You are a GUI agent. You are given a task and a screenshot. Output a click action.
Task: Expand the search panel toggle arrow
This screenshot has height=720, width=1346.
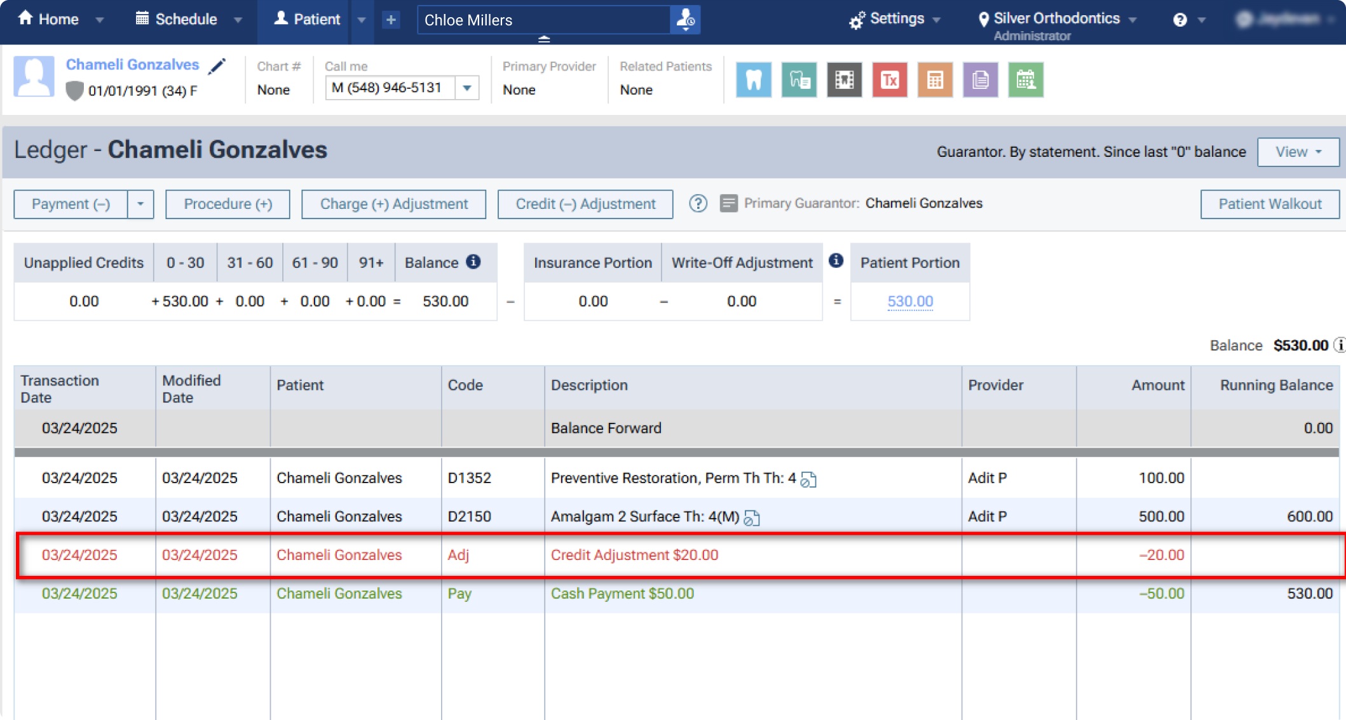[x=544, y=39]
